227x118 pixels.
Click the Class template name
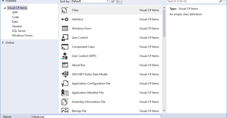pyautogui.click(x=75, y=10)
